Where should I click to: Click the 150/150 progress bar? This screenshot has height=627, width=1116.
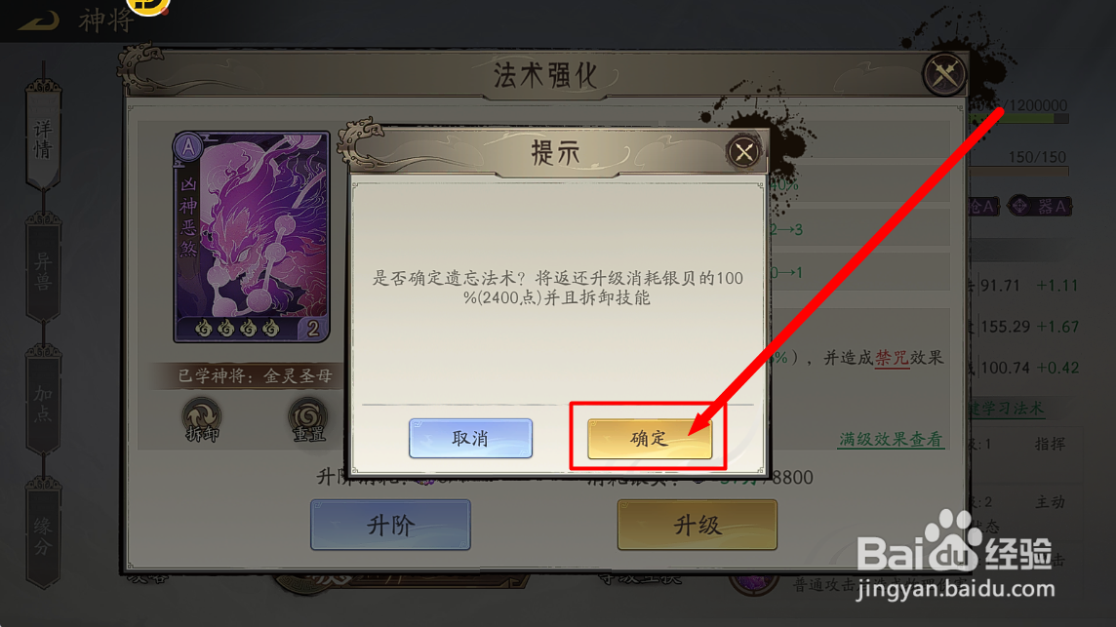coord(1019,172)
